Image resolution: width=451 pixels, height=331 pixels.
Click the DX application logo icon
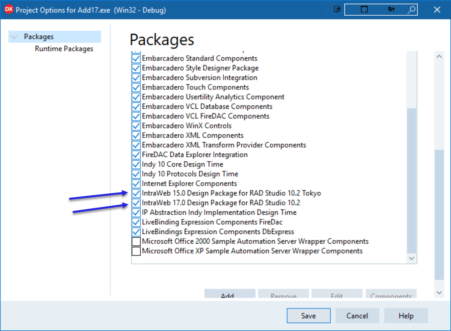pos(8,10)
